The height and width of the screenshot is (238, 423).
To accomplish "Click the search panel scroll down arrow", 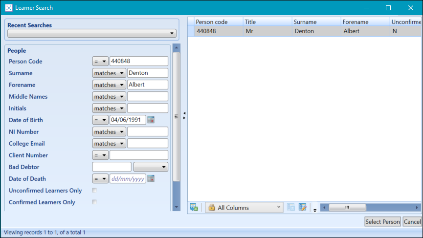I will click(x=177, y=207).
